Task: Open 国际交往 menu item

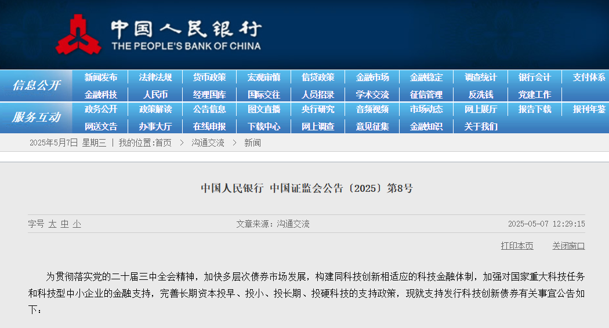Action: (264, 94)
